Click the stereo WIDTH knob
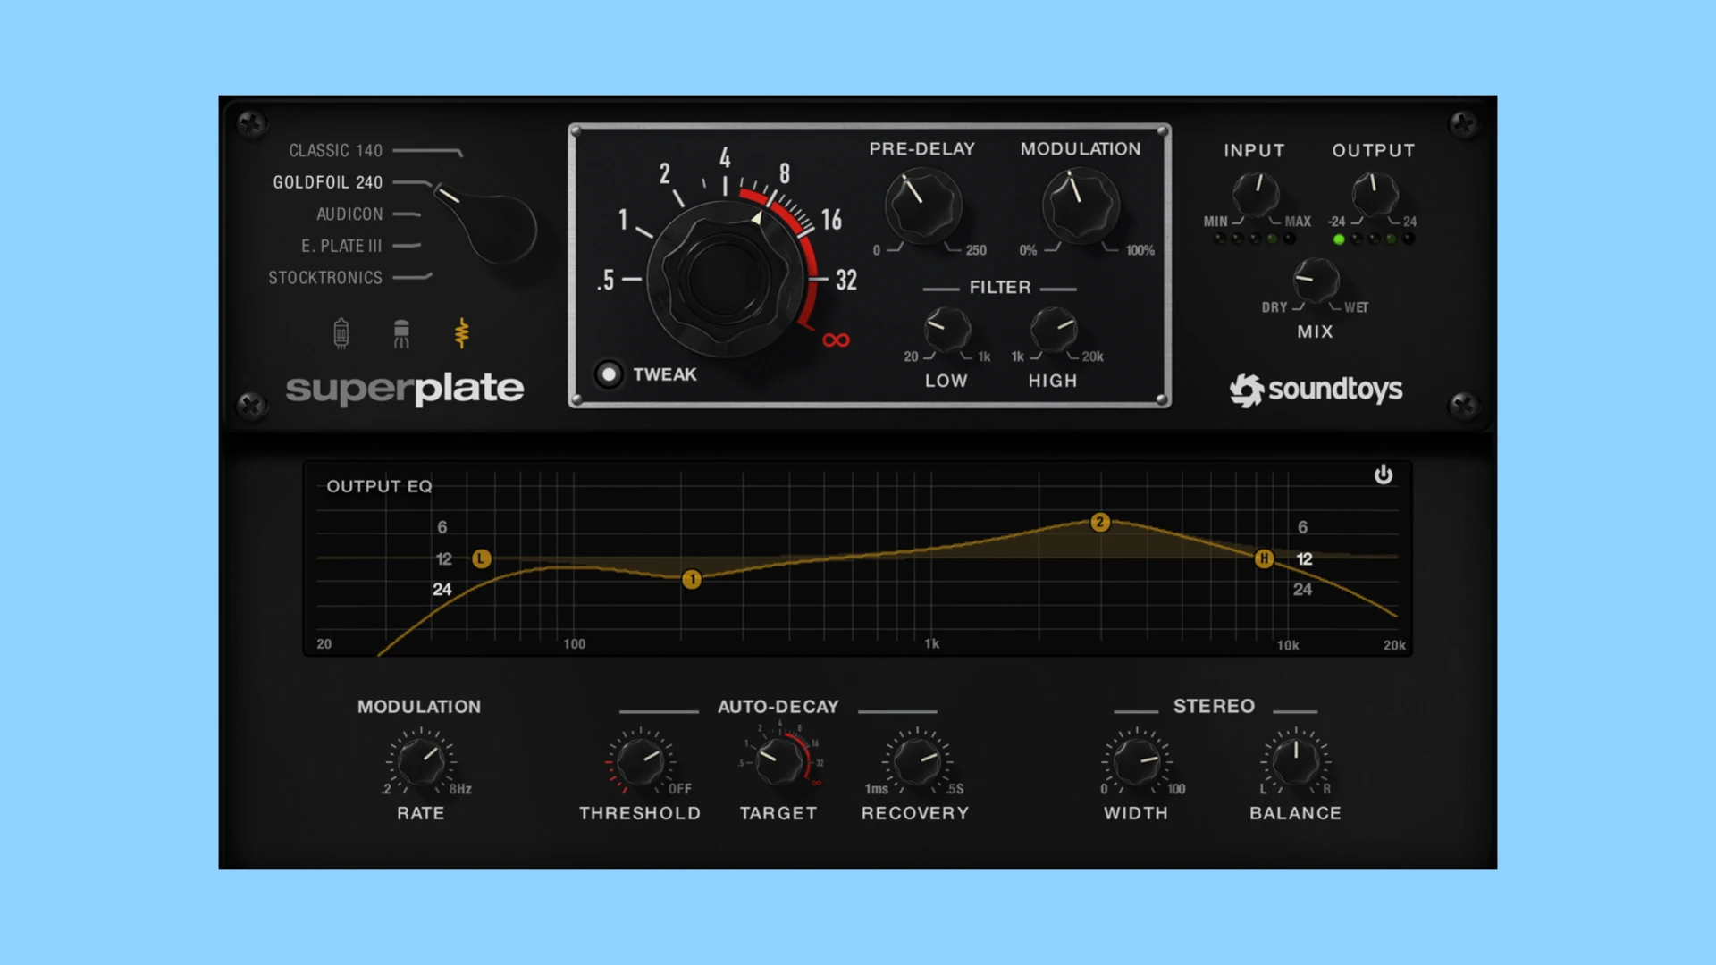Viewport: 1716px width, 965px height. point(1137,761)
